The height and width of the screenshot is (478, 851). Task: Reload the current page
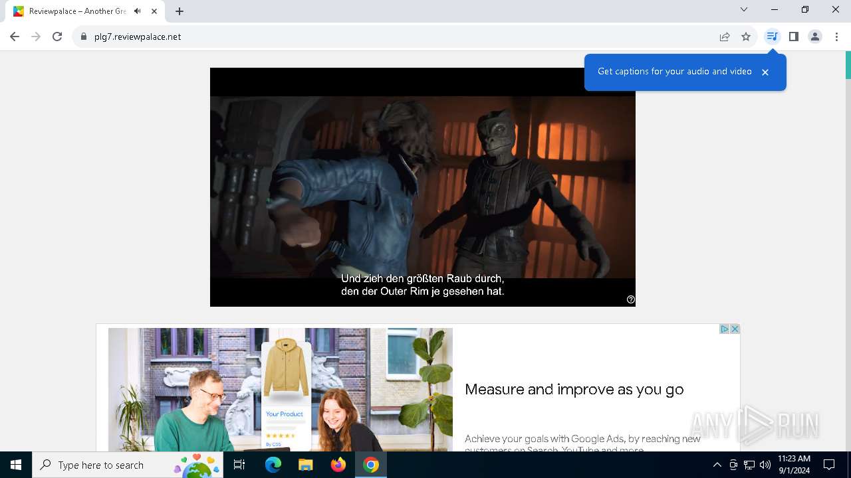(x=57, y=37)
